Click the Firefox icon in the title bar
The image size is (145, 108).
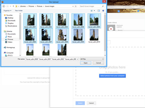[x=3, y=2]
